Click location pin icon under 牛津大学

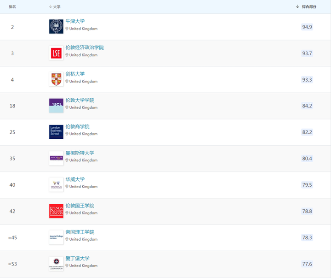(x=67, y=29)
